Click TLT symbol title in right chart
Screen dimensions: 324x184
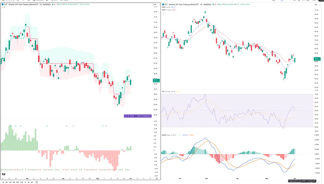point(188,5)
